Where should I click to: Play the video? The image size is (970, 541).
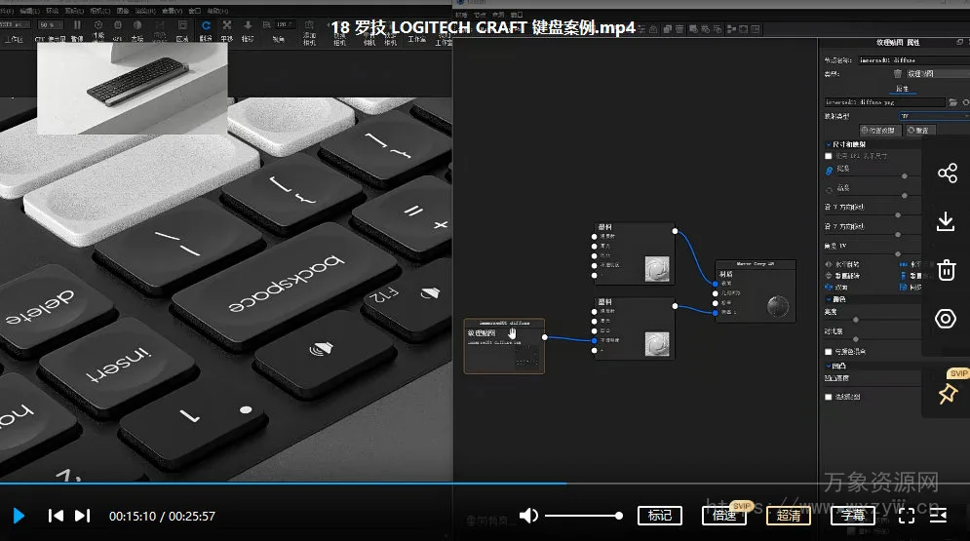[19, 516]
